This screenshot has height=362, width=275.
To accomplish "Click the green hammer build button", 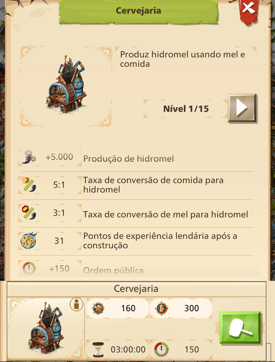I will click(x=240, y=327).
